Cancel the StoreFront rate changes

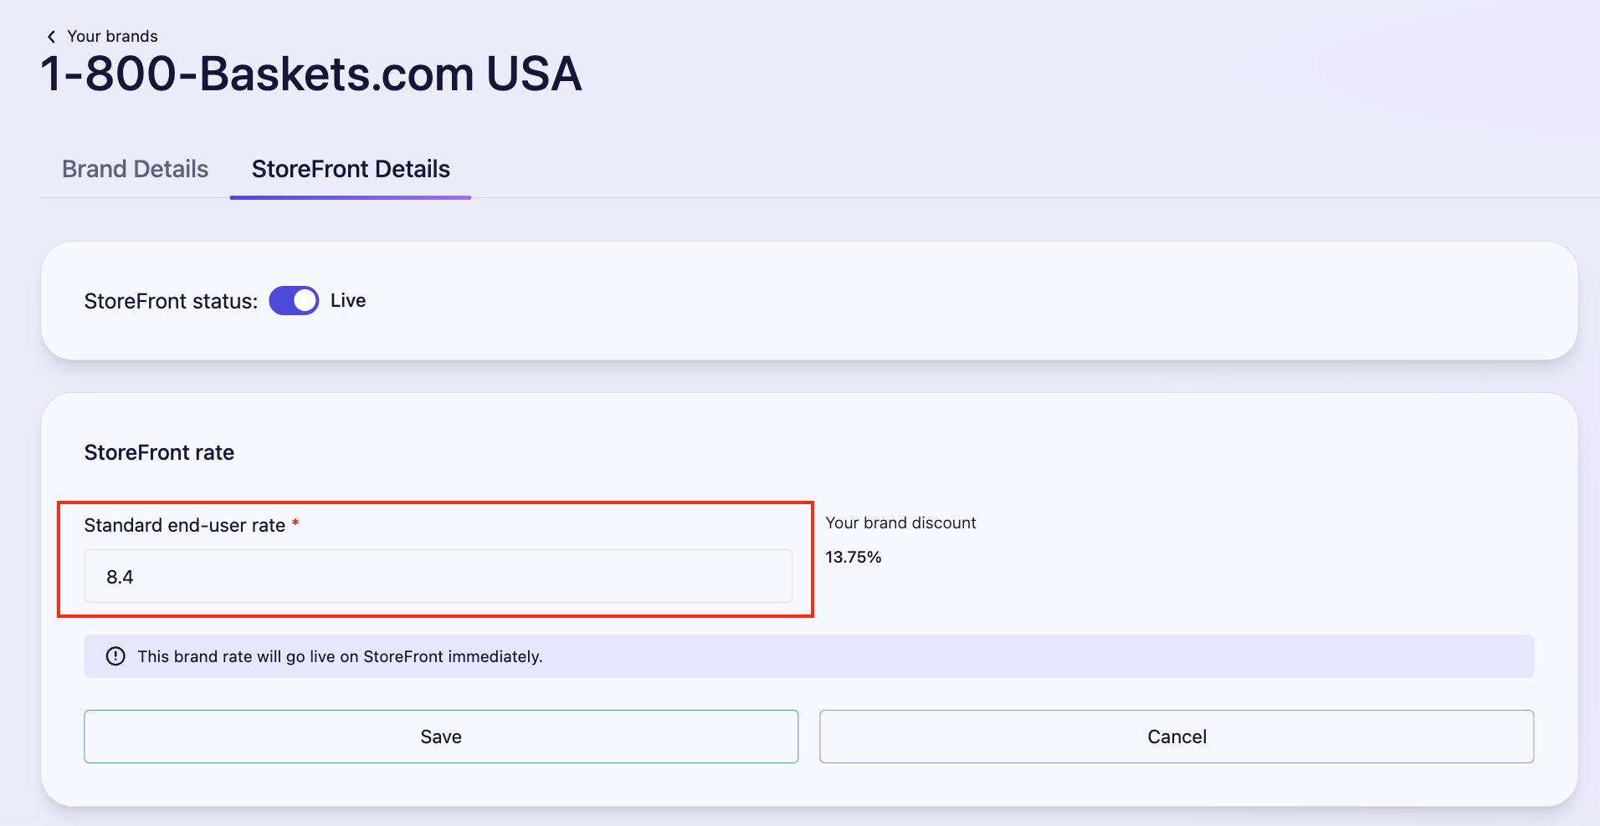pos(1177,737)
